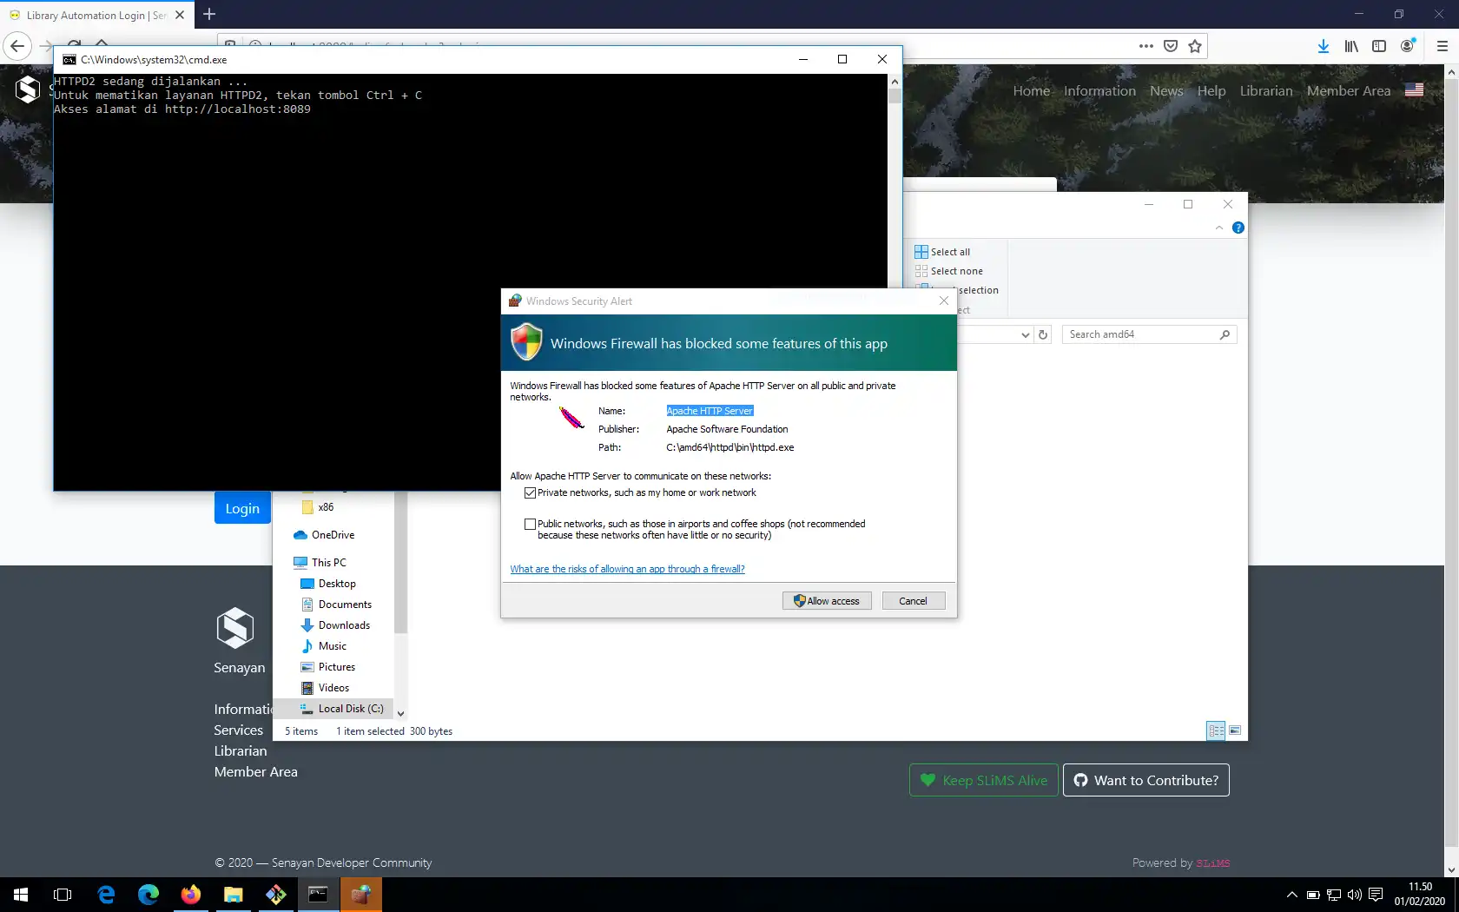Screen dimensions: 1459x912
Task: Click Want to Contribute button
Action: coord(1145,780)
